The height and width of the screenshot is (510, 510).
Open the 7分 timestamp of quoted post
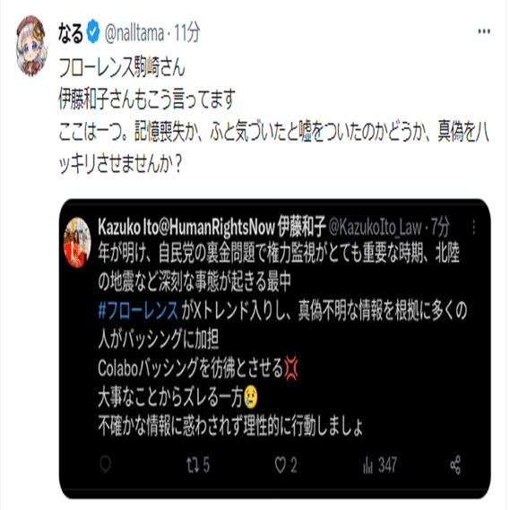tap(440, 227)
